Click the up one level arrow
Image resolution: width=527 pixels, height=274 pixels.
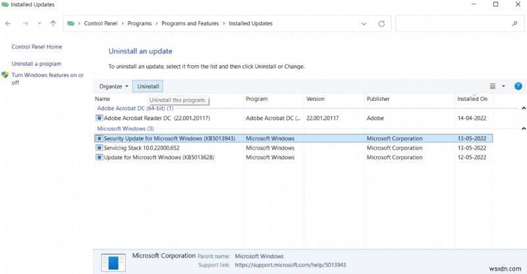53,24
